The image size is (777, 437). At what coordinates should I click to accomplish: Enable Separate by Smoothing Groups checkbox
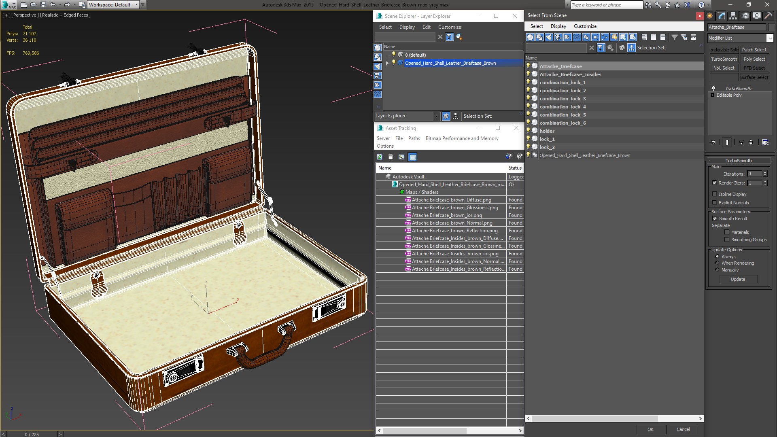pos(727,240)
